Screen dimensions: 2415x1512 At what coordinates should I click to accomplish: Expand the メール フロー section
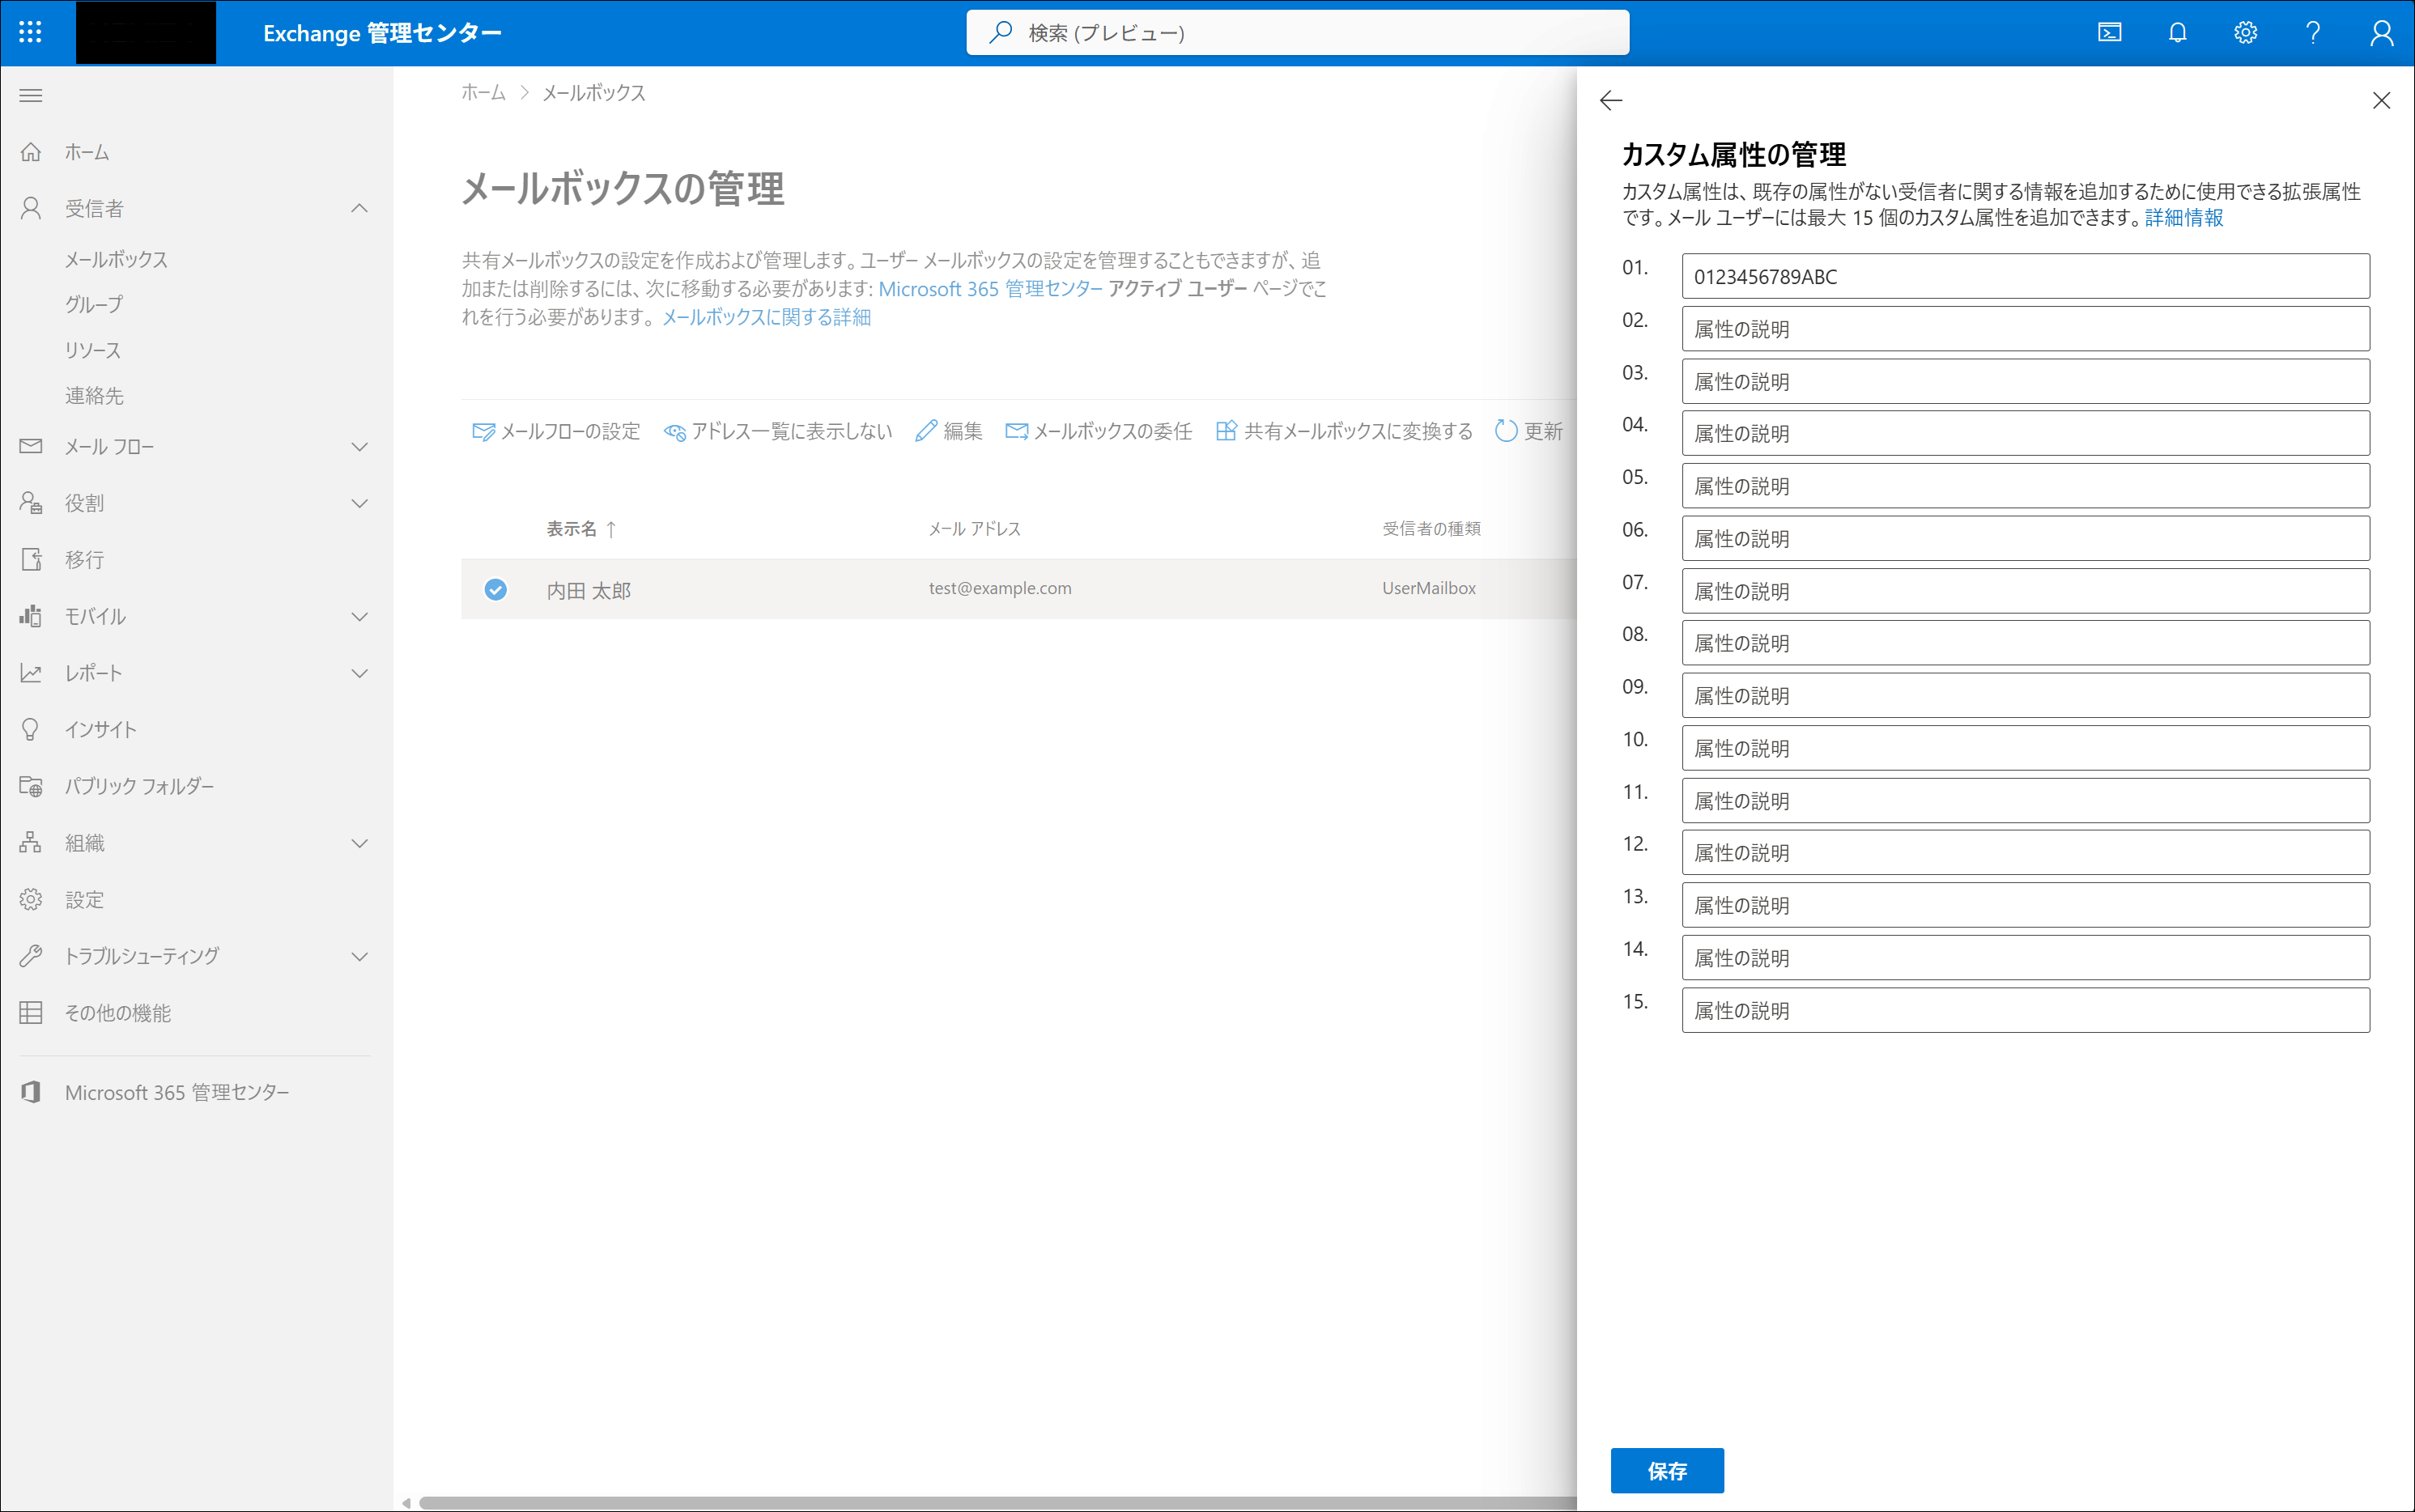point(359,447)
